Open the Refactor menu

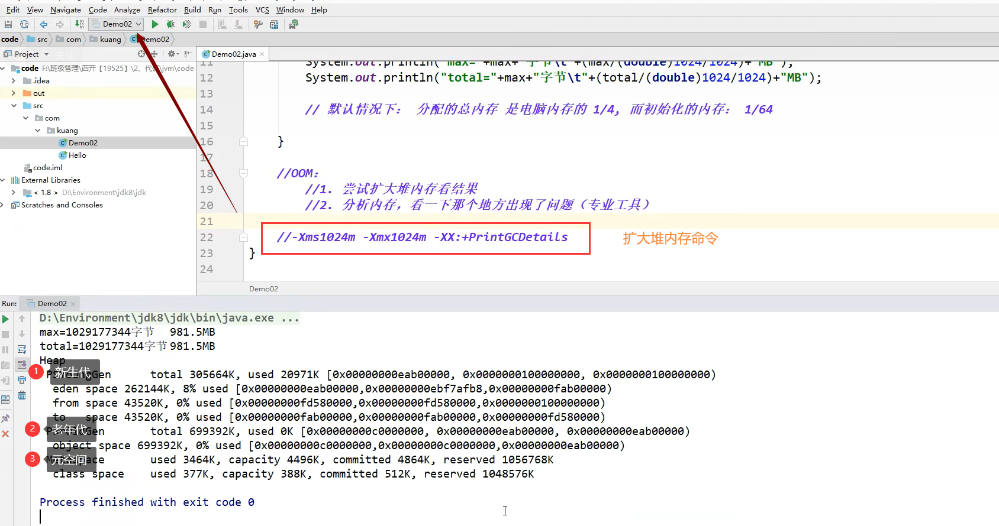[x=162, y=9]
